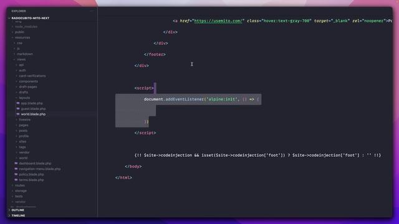Screen dimensions: 399x224
Task: Select world.blade.php in explorer
Action: click(33, 114)
